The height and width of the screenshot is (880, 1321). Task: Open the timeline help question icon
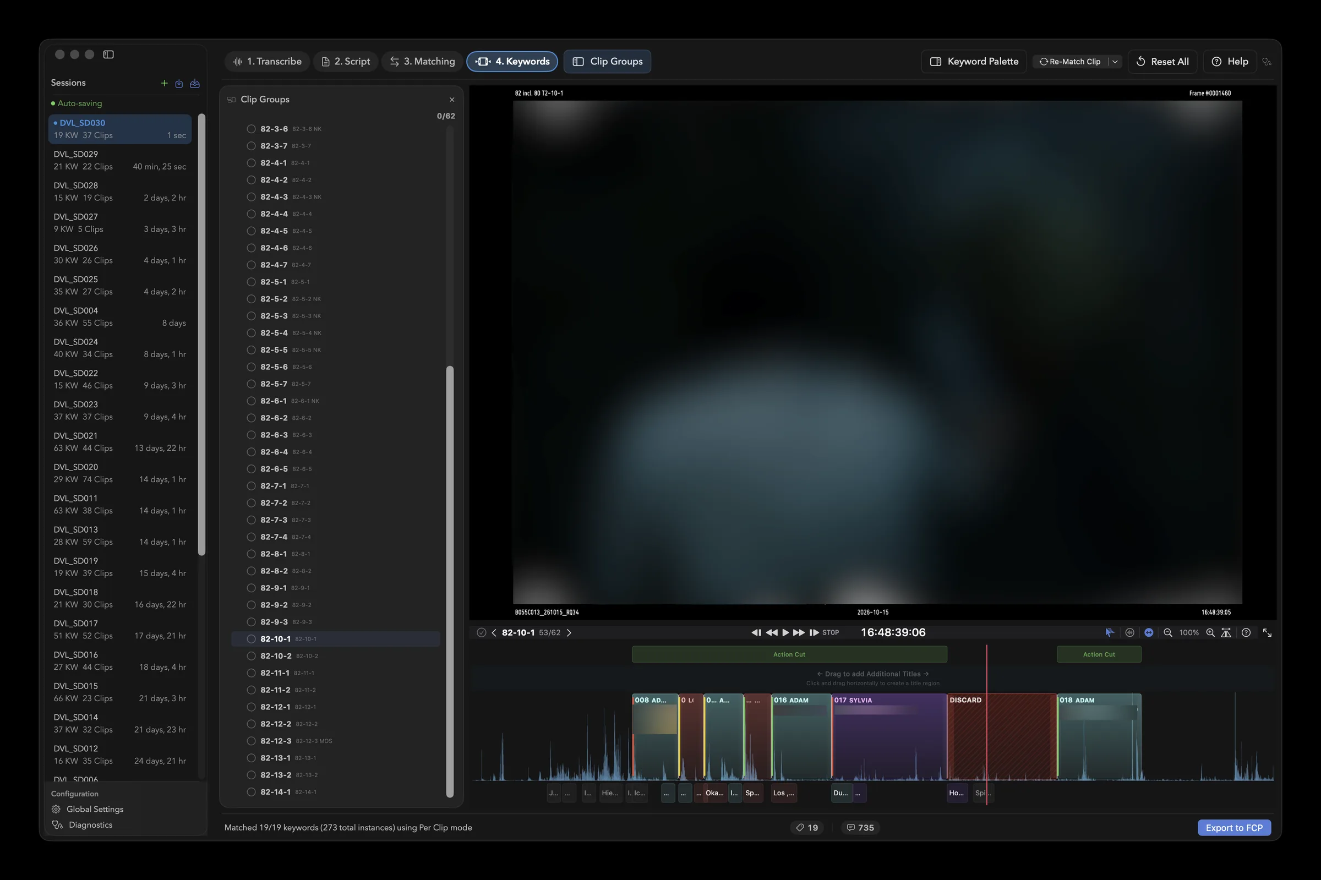[1246, 632]
